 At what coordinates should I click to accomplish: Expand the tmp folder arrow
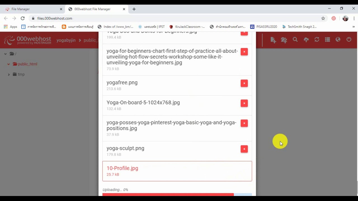click(9, 75)
